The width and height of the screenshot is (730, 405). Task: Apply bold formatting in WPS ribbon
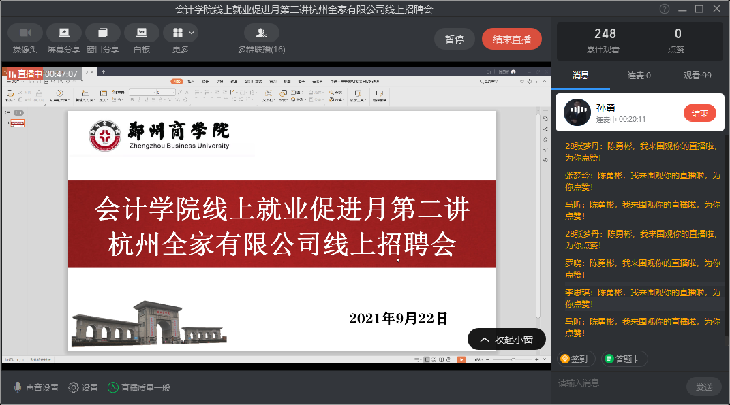point(132,99)
